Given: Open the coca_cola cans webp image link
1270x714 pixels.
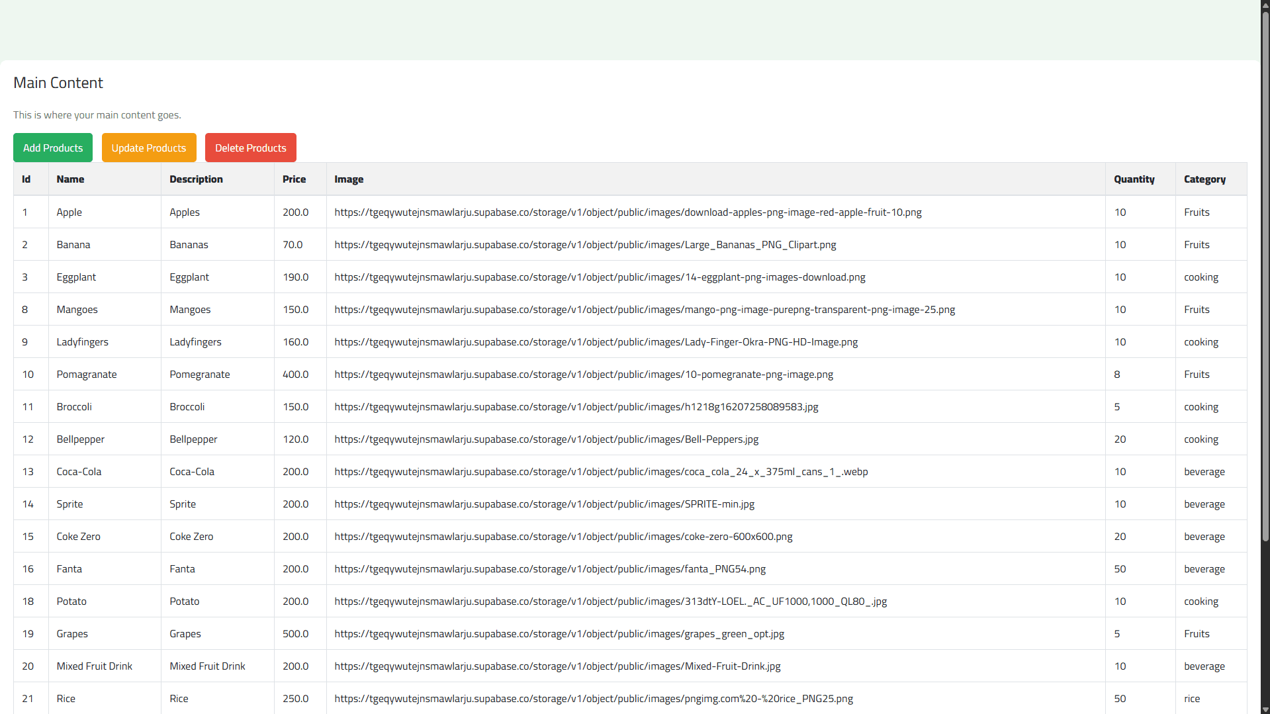Looking at the screenshot, I should [x=601, y=471].
